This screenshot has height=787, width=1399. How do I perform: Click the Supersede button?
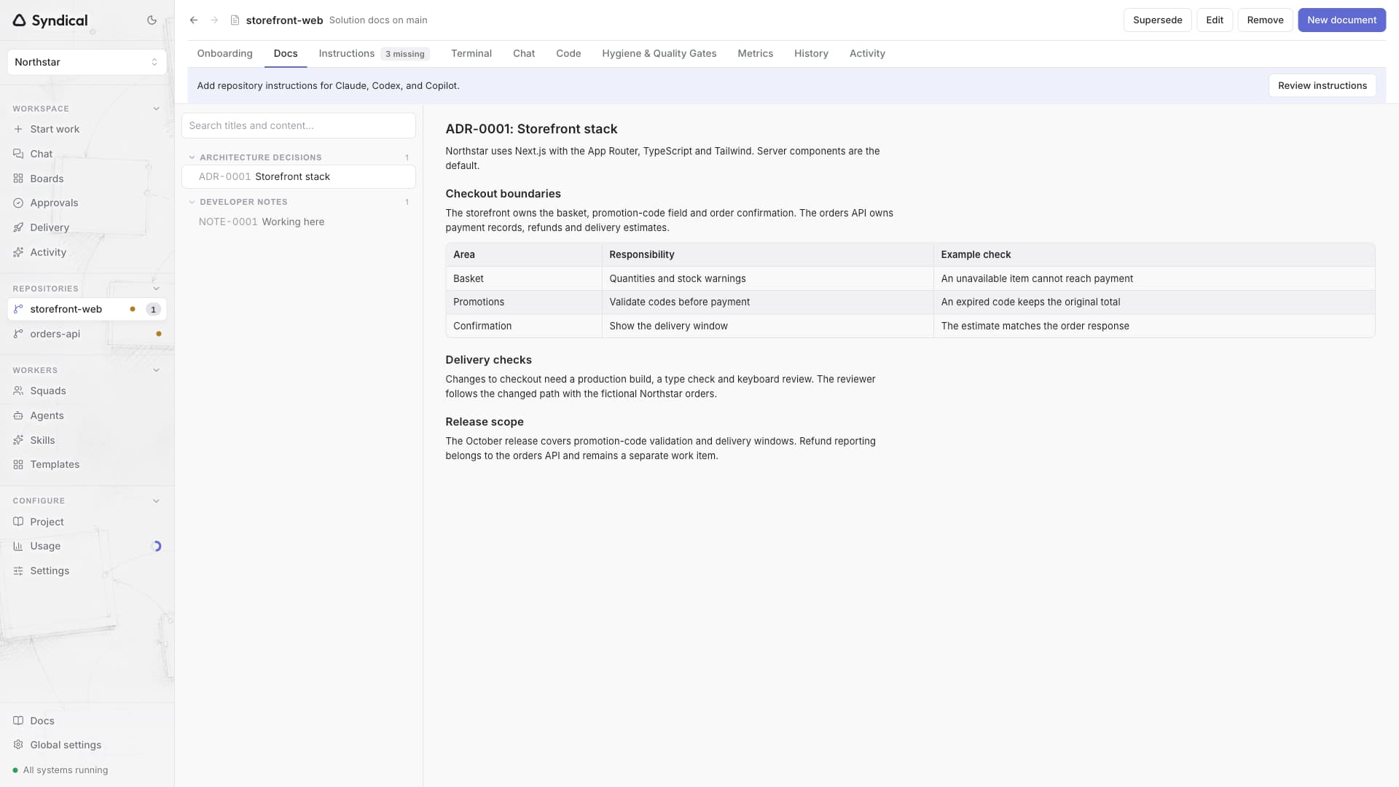(1157, 20)
